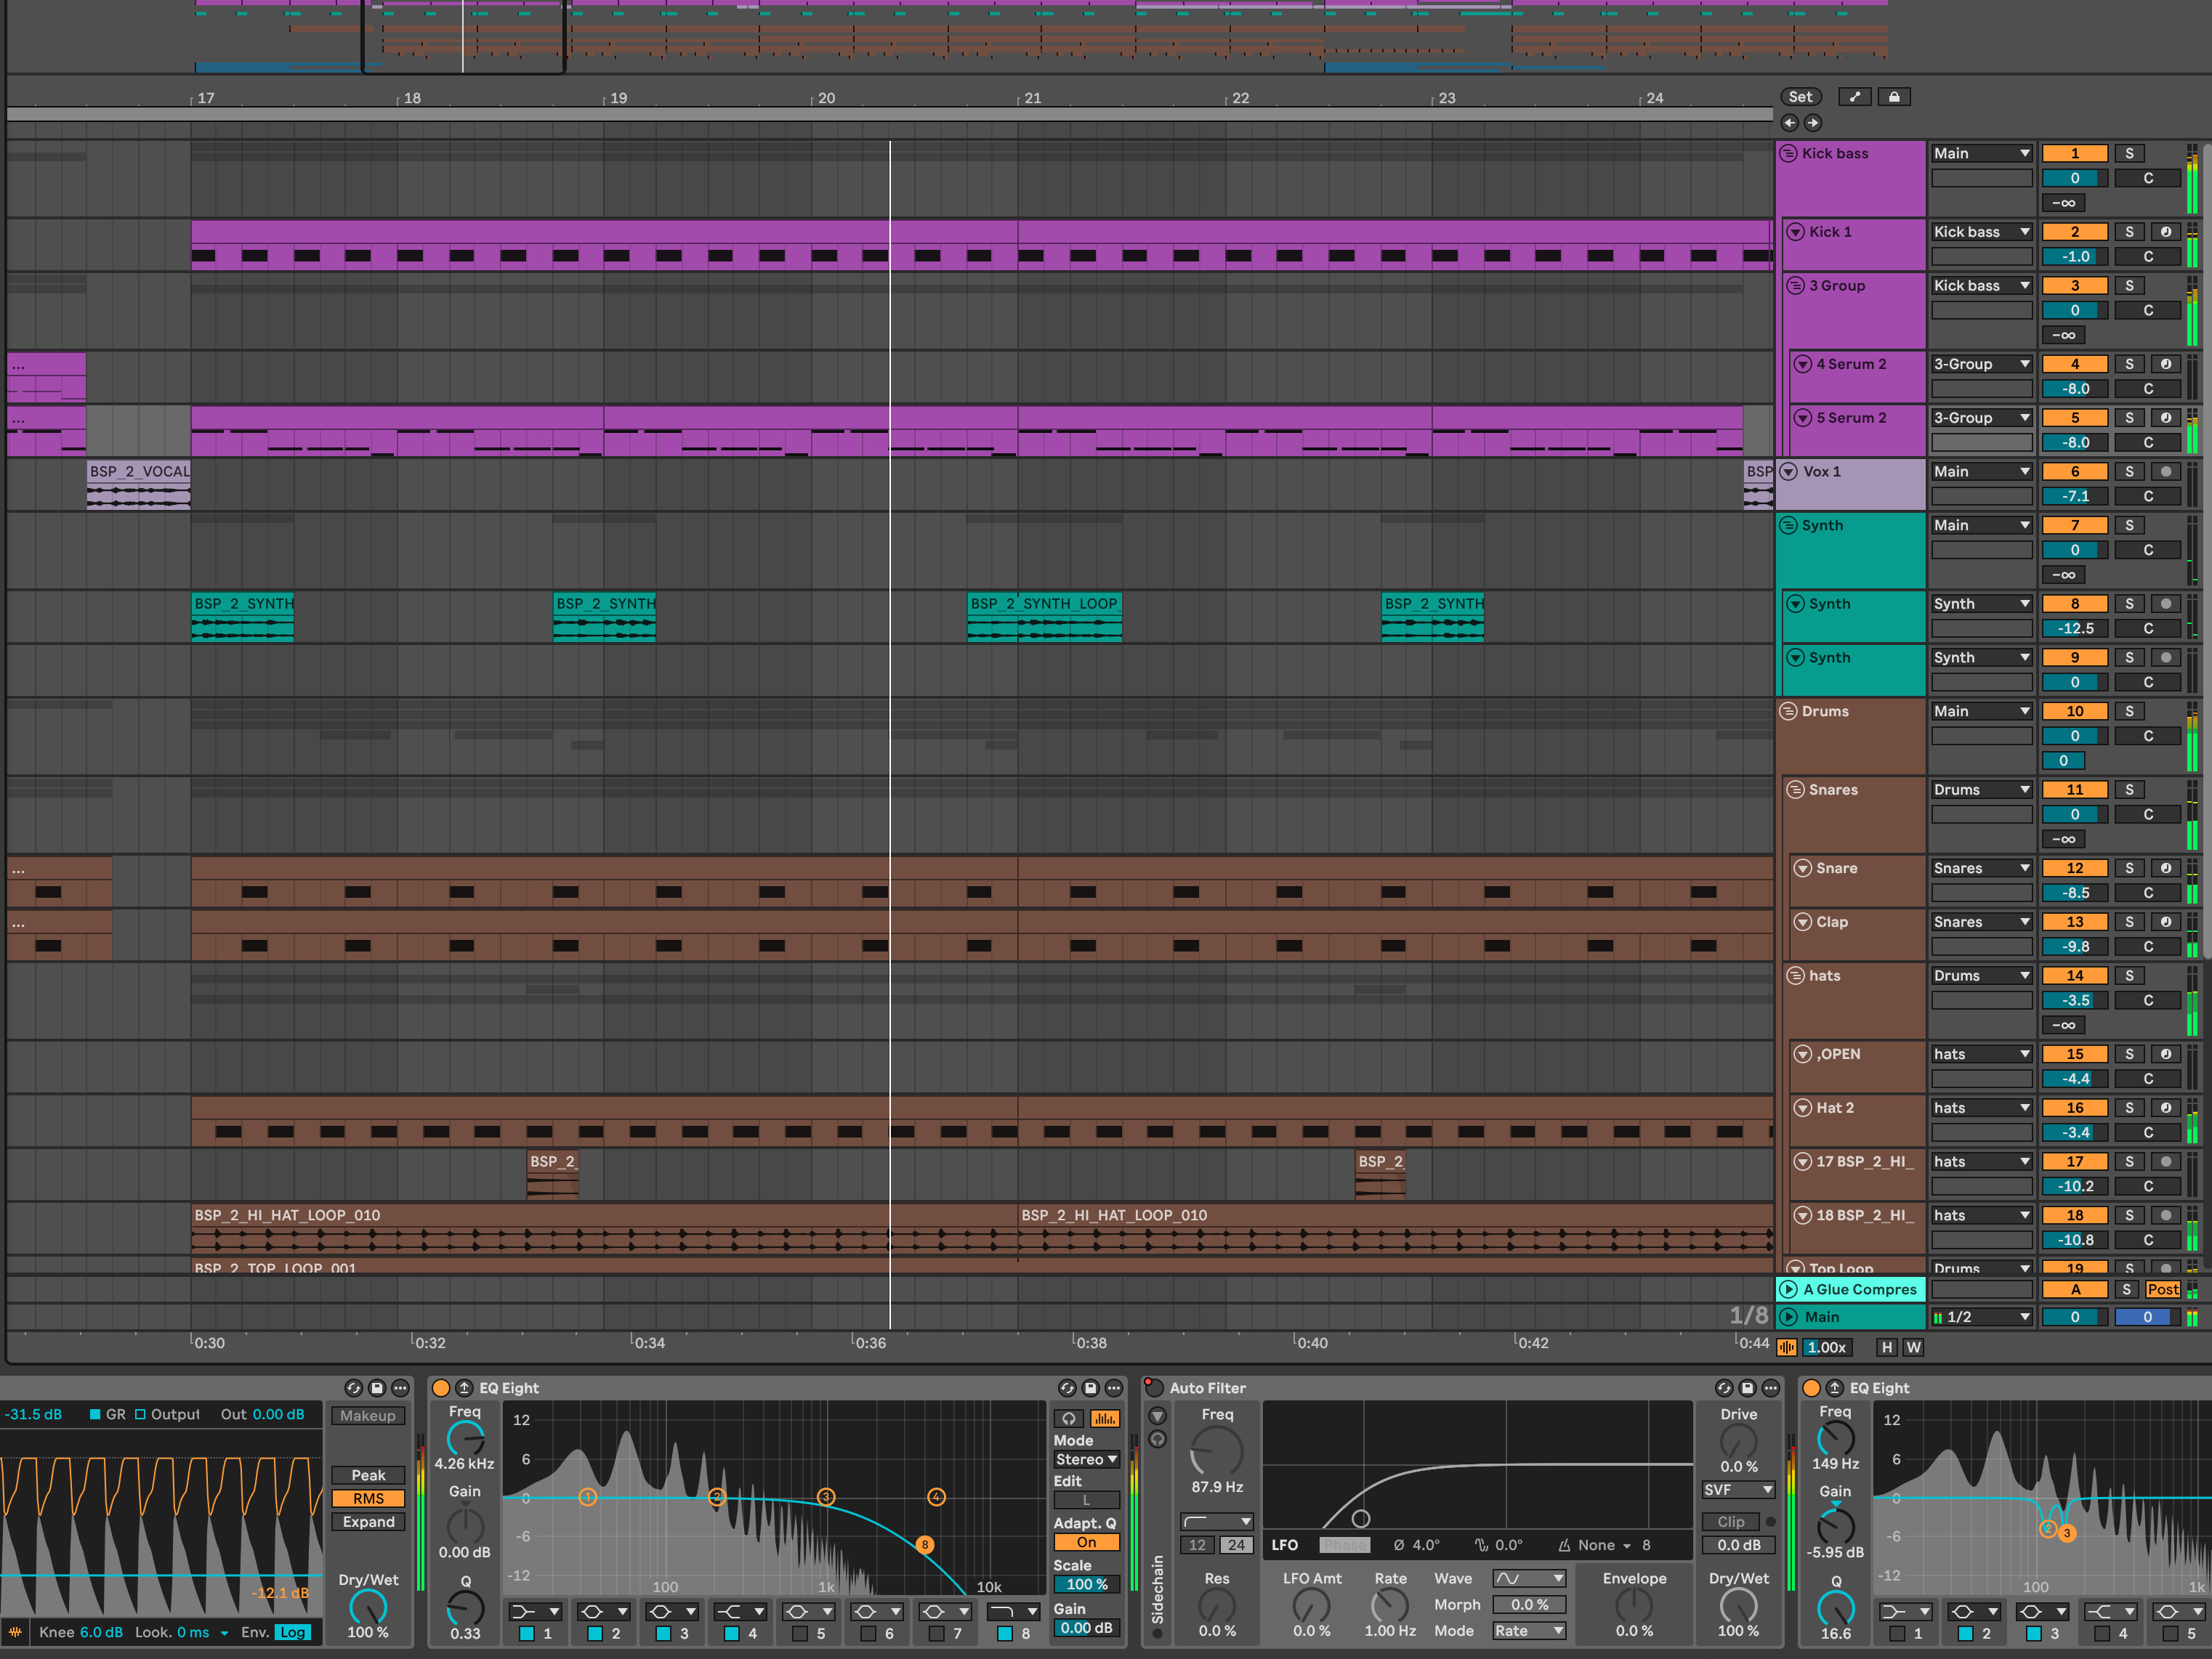Adjust EQ Eight Scale 100 % slider

tap(1087, 1585)
